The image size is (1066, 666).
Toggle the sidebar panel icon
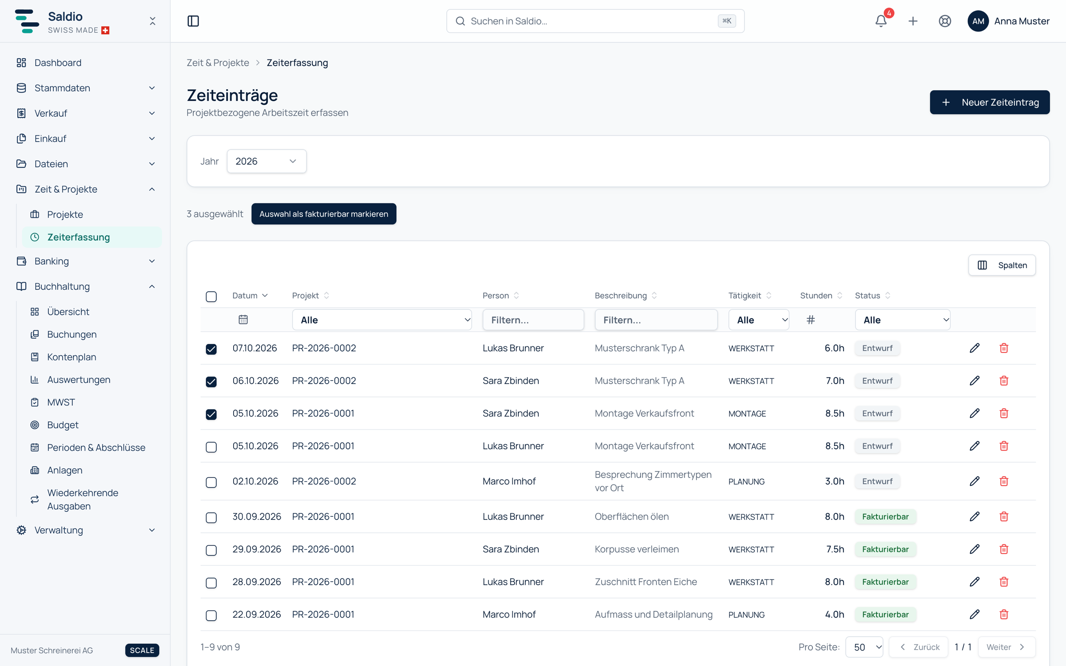pyautogui.click(x=193, y=21)
